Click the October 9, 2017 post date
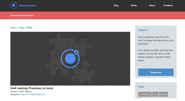The width and height of the screenshot is (185, 101). click(21, 91)
